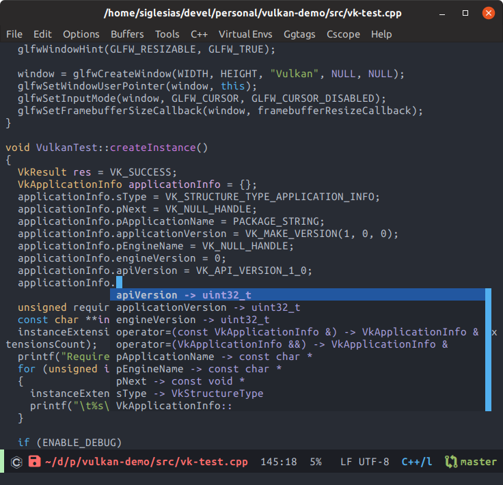Open the Cscope menu
The image size is (503, 485).
point(343,34)
